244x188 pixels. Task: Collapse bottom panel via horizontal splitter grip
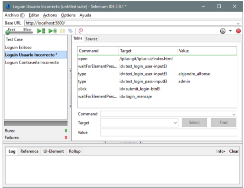pyautogui.click(x=122, y=142)
